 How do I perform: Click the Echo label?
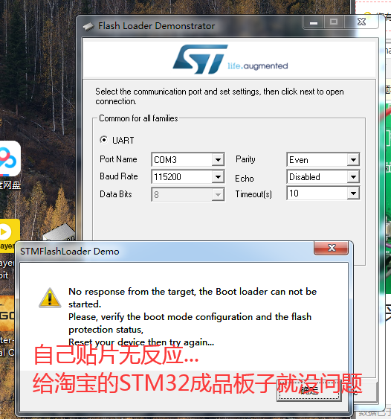pos(245,178)
